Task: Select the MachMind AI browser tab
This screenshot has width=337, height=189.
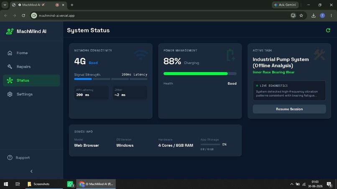Action: tap(38, 5)
